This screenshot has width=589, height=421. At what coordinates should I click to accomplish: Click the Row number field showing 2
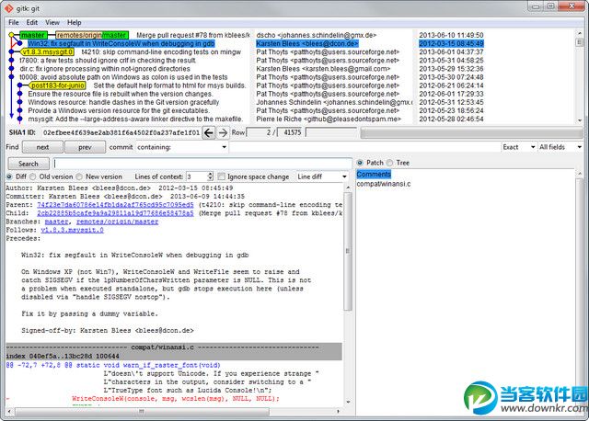[259, 132]
